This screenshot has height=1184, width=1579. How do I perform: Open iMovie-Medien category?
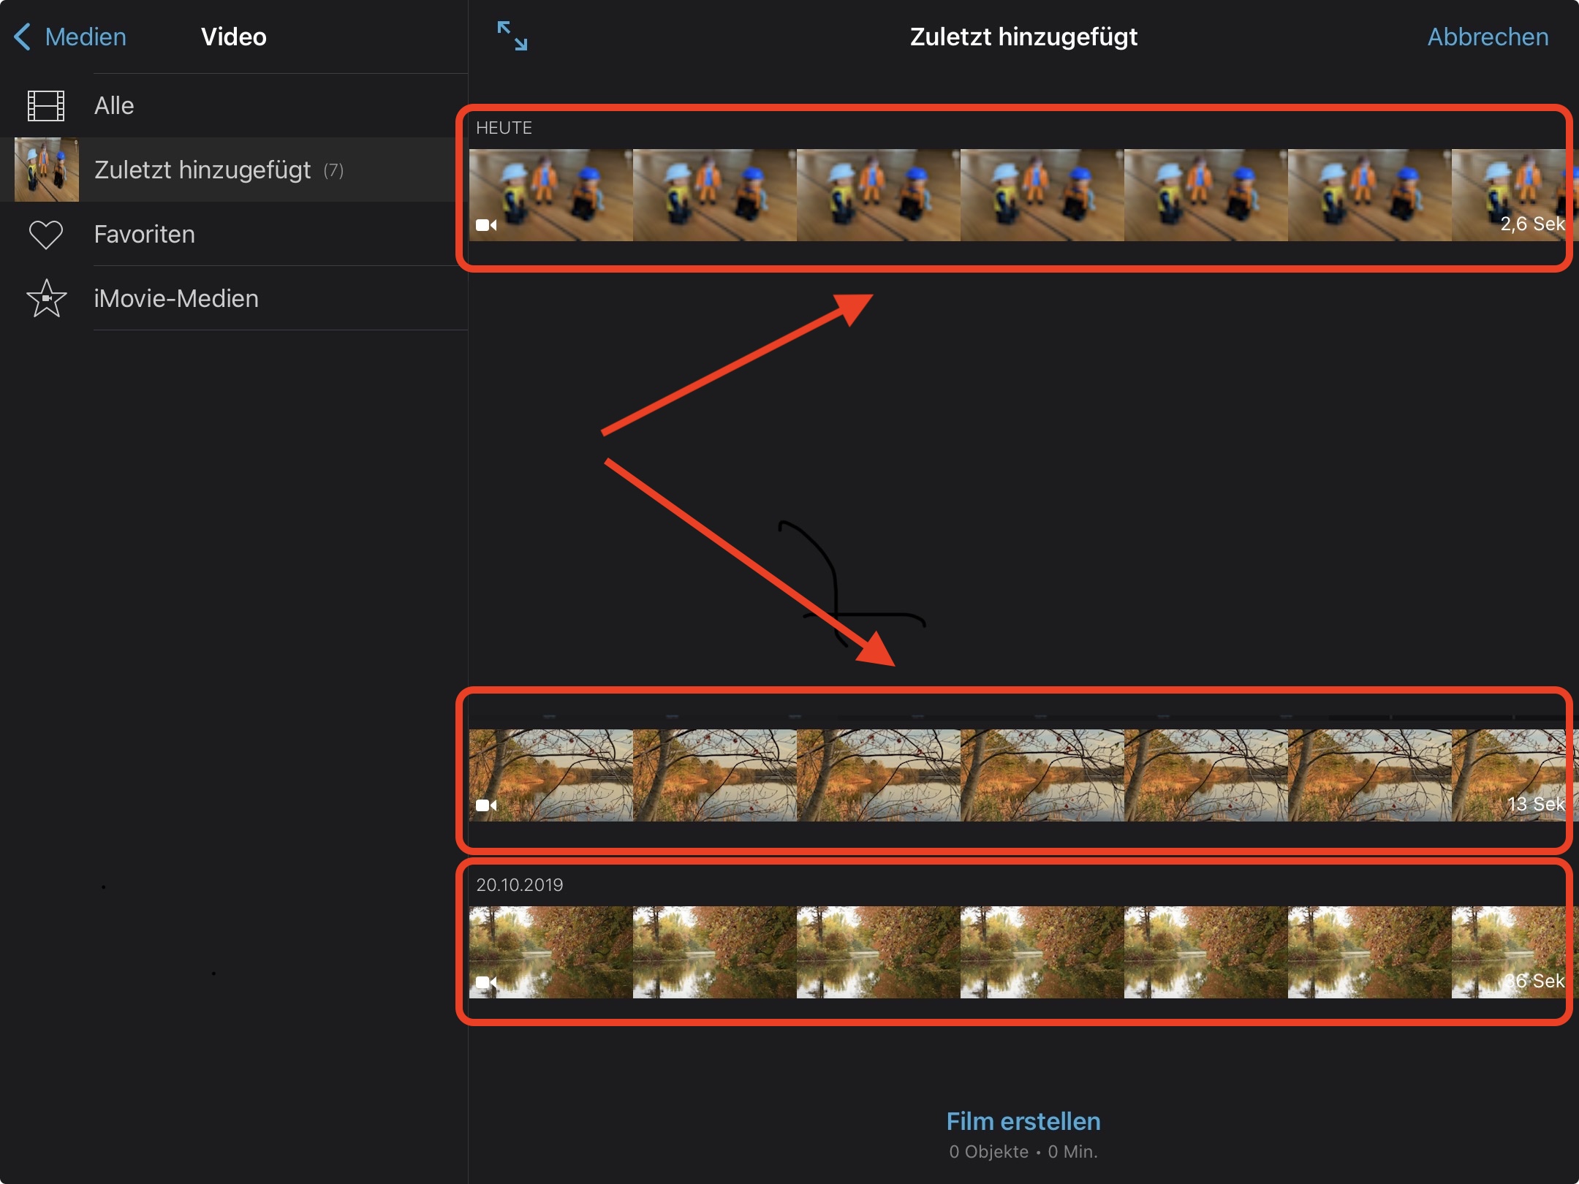[176, 298]
